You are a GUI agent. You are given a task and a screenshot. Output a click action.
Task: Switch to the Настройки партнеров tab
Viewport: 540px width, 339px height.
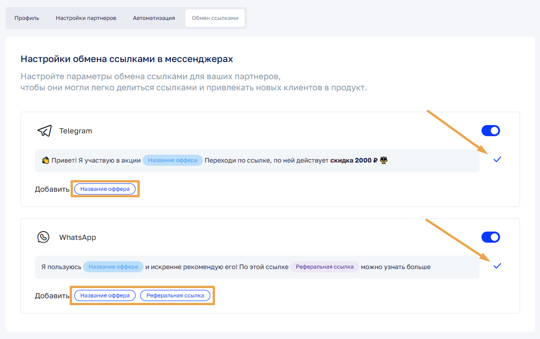click(86, 18)
